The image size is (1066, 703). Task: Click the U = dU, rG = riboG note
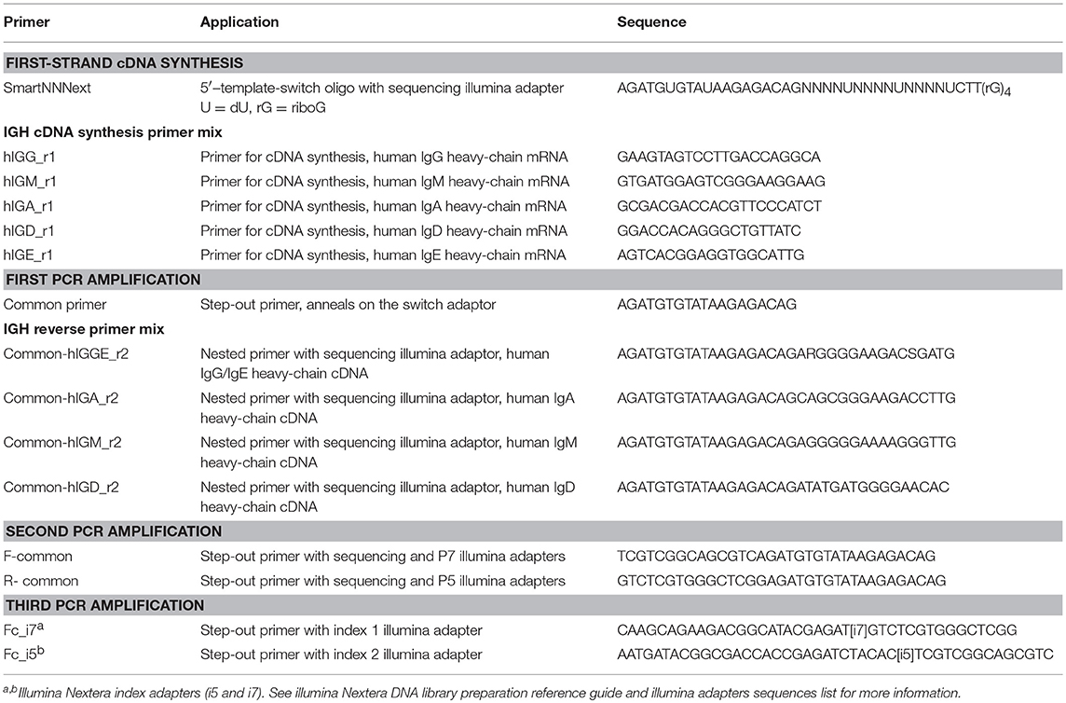pos(263,107)
